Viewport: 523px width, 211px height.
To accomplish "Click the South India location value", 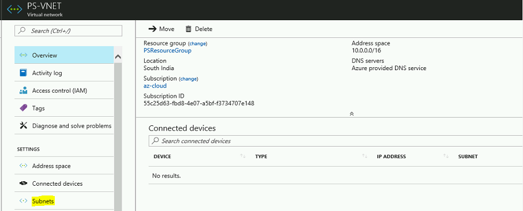I will click(x=159, y=68).
